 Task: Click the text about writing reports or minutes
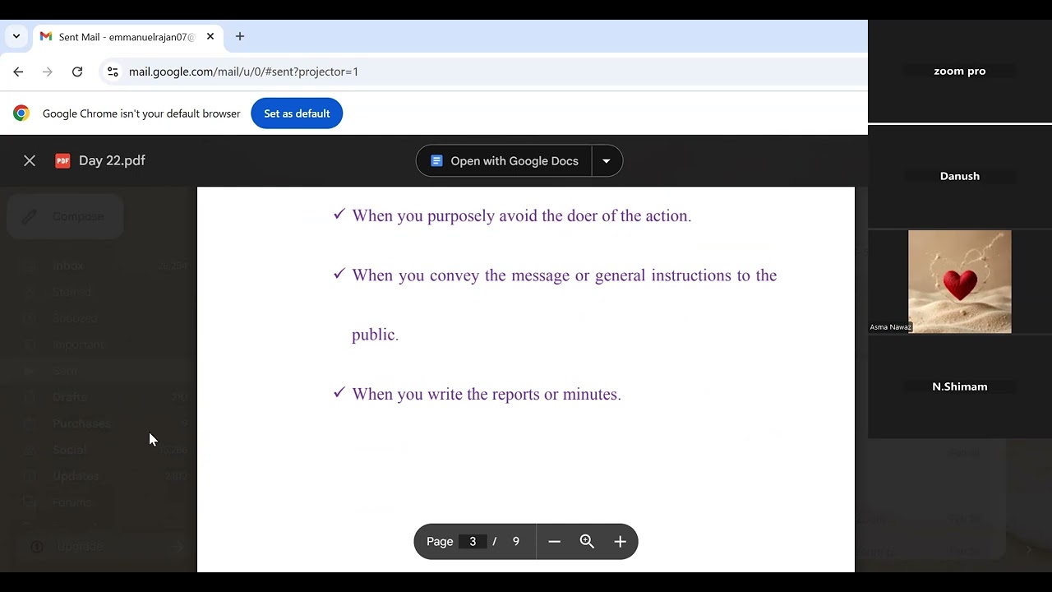486,394
